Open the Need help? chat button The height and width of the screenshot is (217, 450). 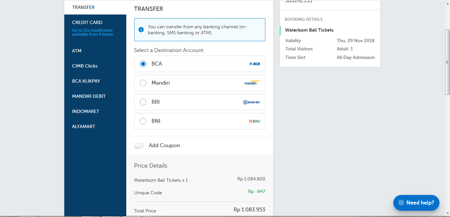click(x=416, y=203)
